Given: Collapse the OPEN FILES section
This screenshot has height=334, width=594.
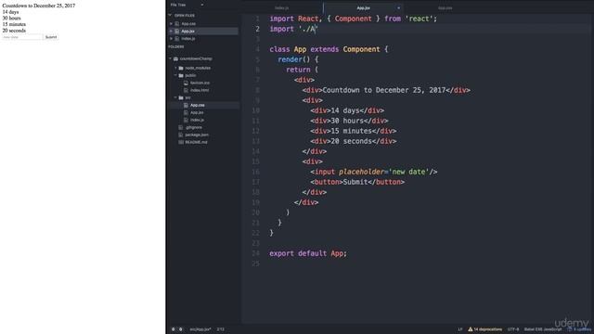Looking at the screenshot, I should pos(170,15).
